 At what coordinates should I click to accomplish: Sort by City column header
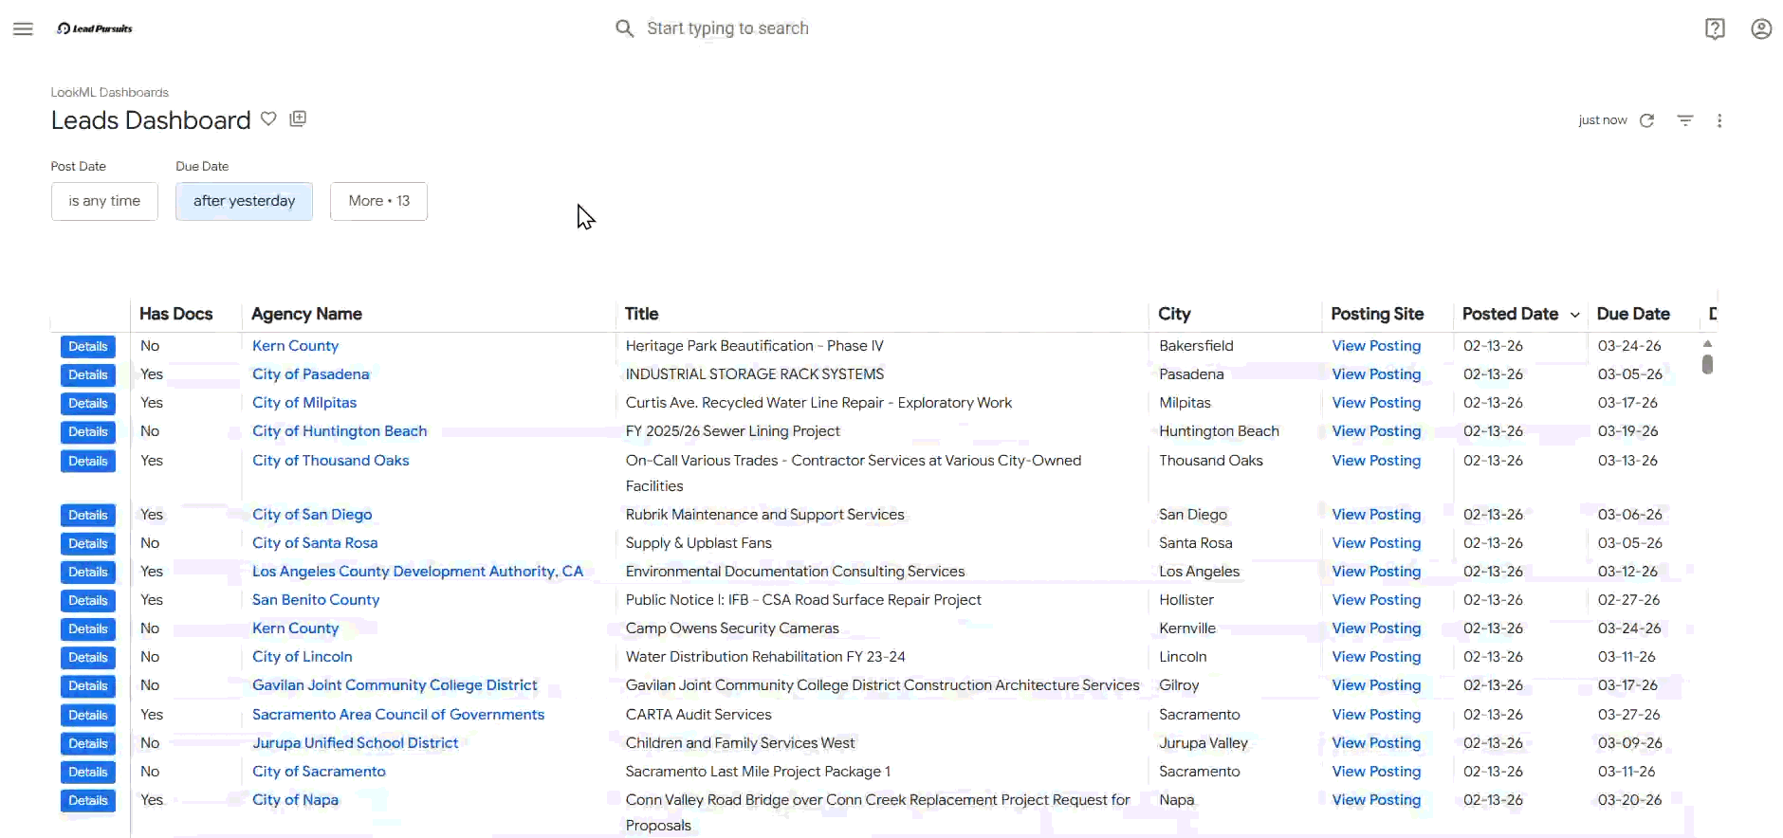pos(1174,314)
